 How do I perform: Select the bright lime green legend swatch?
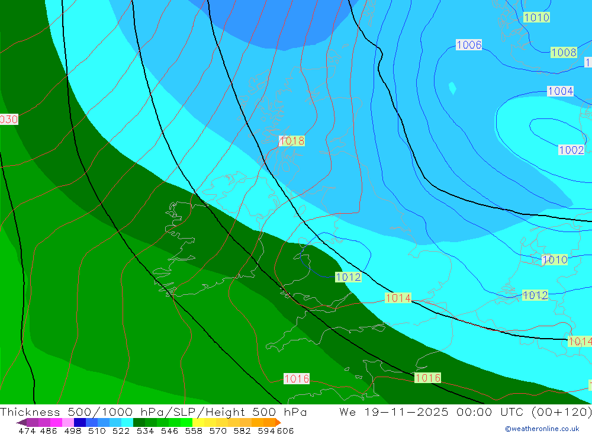[x=186, y=422]
